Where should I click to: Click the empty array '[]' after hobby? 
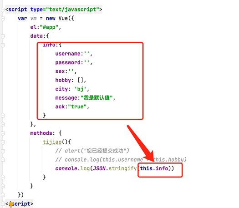[x=80, y=80]
